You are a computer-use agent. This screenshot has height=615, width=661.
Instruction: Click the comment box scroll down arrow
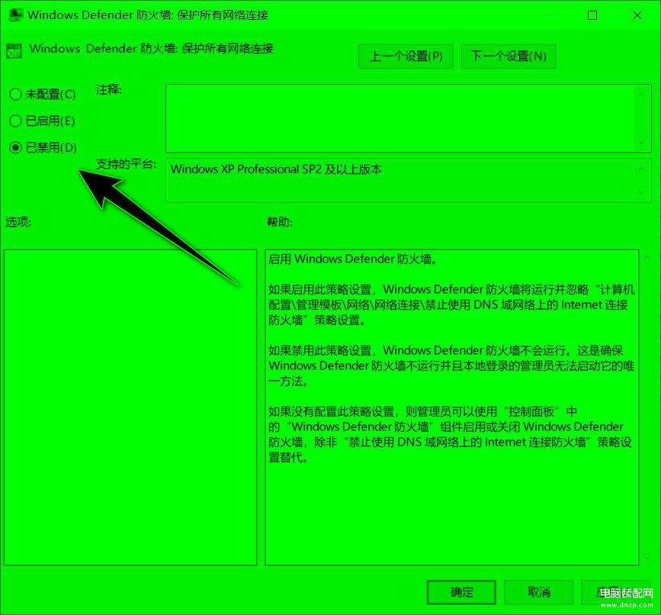pyautogui.click(x=642, y=143)
